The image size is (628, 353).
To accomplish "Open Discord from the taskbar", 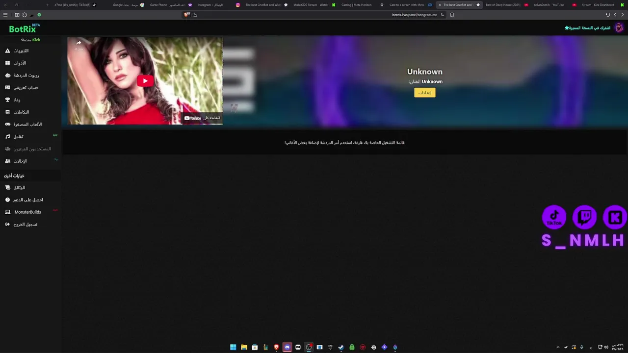I will 287,348.
